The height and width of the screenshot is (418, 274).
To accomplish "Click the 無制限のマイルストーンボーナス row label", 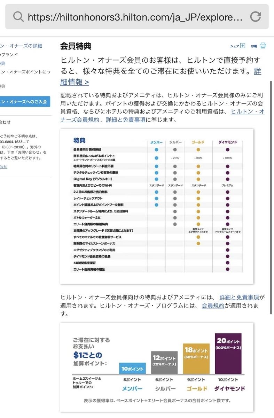I will point(94,243).
